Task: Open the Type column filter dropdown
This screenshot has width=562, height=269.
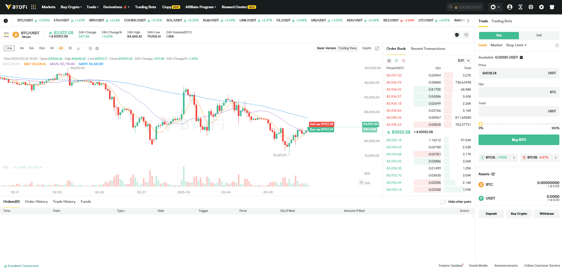Action: (x=121, y=211)
